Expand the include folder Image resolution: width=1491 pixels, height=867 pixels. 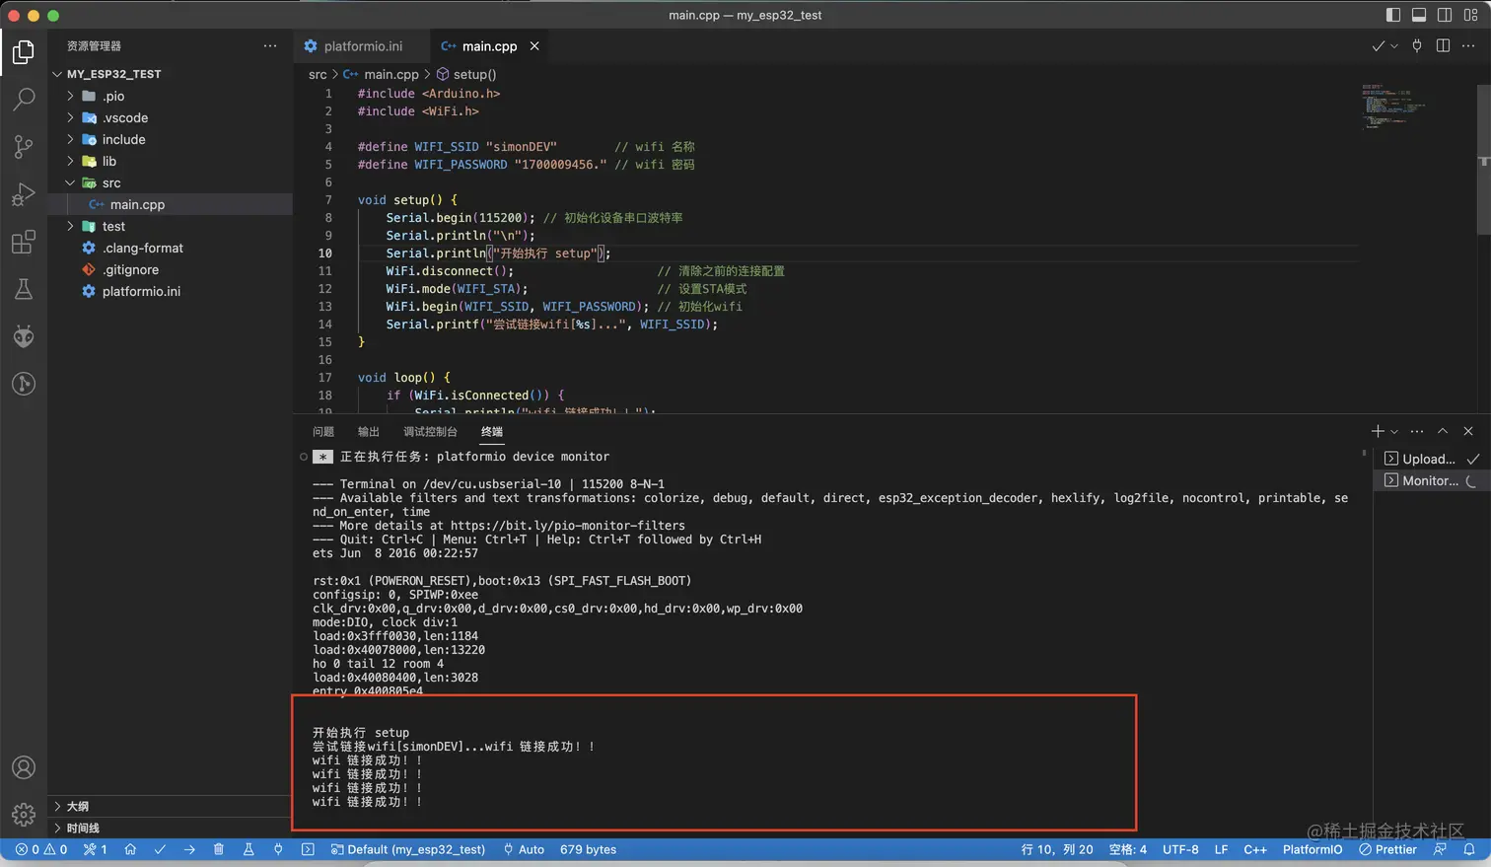123,139
